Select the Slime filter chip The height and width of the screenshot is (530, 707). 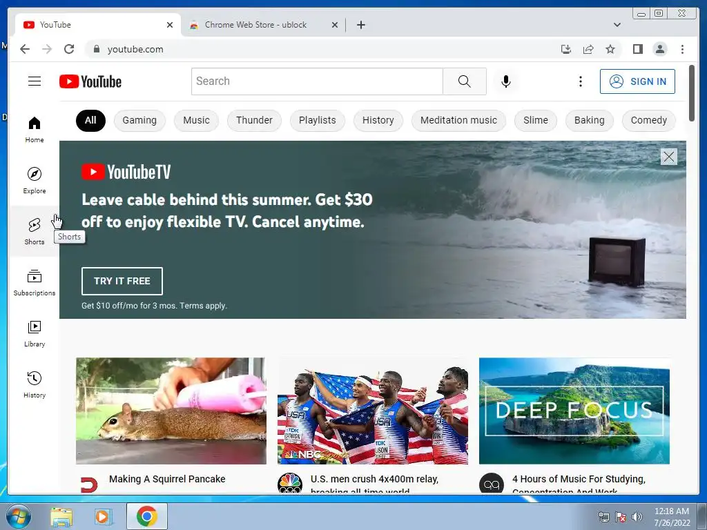(x=536, y=120)
